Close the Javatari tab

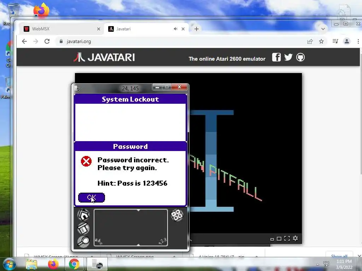183,29
